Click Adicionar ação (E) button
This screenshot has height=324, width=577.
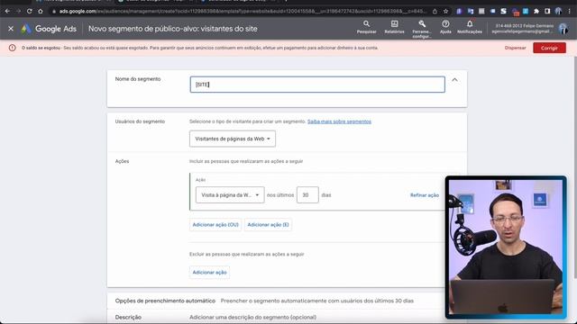(268, 225)
